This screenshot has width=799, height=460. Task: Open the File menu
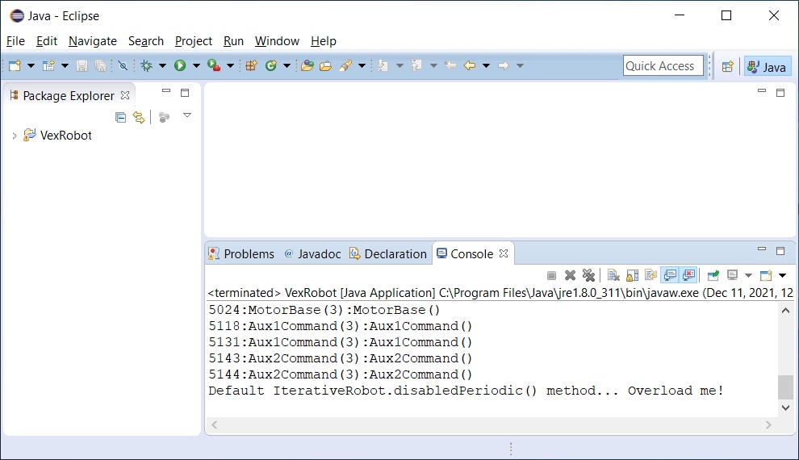(x=15, y=40)
